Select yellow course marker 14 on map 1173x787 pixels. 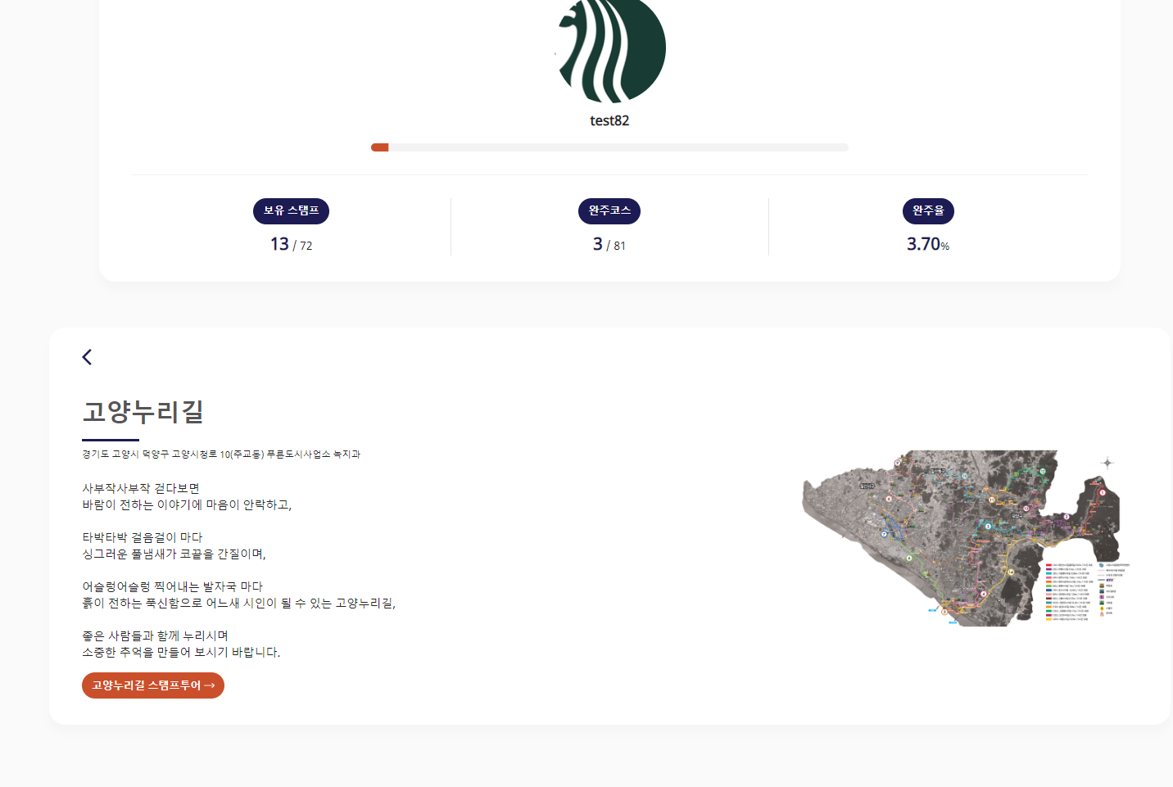[x=1011, y=572]
